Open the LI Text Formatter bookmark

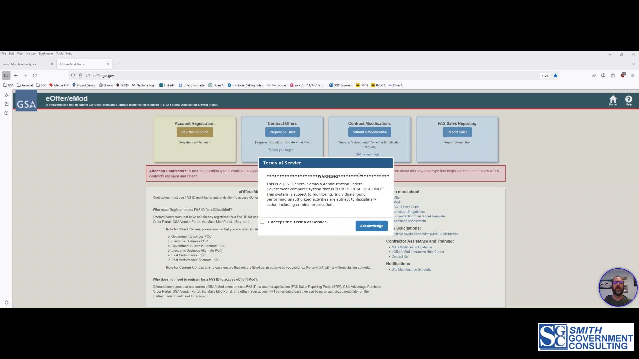tap(192, 85)
